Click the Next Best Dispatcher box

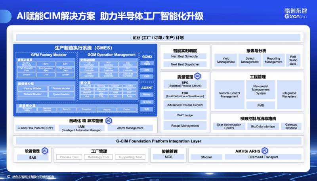point(185,64)
